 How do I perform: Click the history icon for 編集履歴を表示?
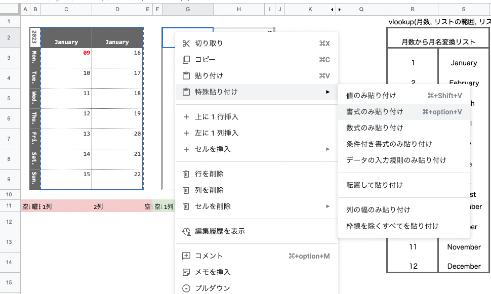(186, 231)
